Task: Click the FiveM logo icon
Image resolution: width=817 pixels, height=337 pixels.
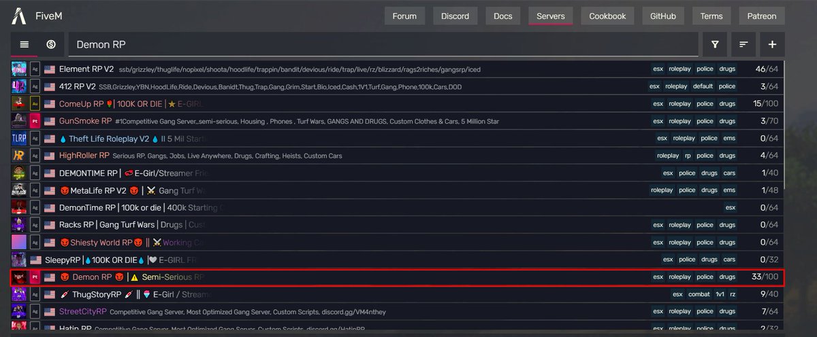Action: 20,16
